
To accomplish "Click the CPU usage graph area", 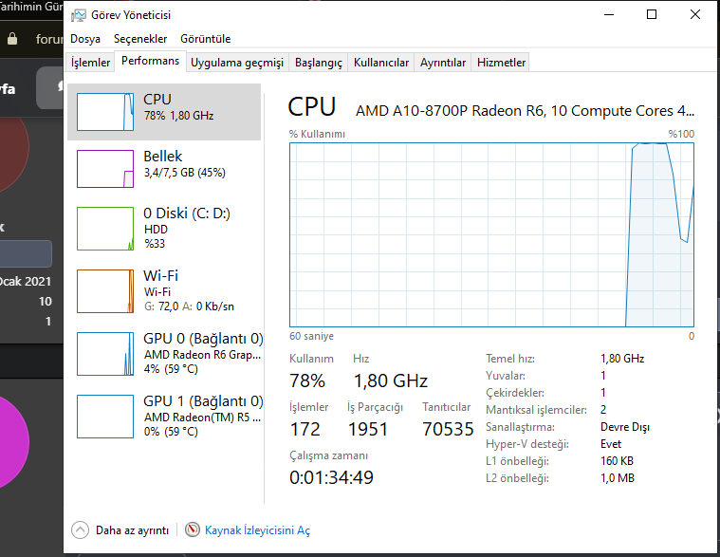I will (x=491, y=234).
